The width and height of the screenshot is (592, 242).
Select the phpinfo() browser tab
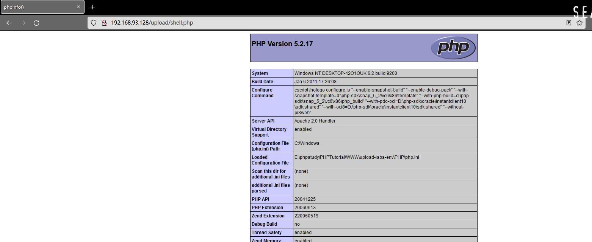tap(42, 7)
